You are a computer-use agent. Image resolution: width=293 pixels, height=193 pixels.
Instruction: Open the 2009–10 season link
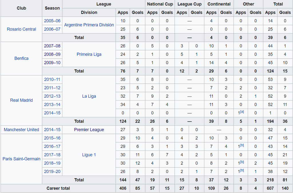click(52, 63)
